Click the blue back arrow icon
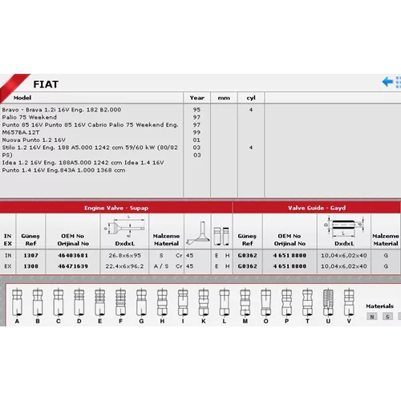The image size is (401, 401). click(x=387, y=82)
